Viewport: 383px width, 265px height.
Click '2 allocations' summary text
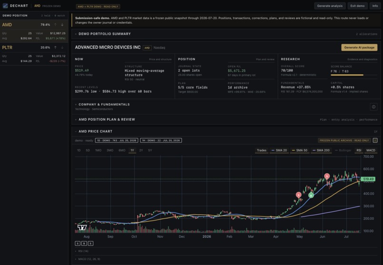366,34
